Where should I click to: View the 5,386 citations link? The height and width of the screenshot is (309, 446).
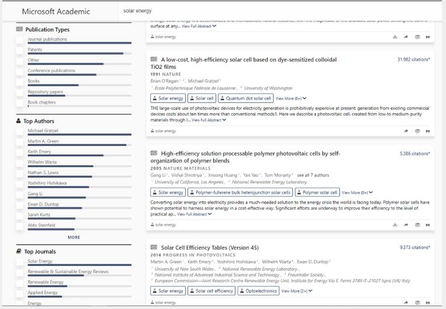tap(415, 154)
